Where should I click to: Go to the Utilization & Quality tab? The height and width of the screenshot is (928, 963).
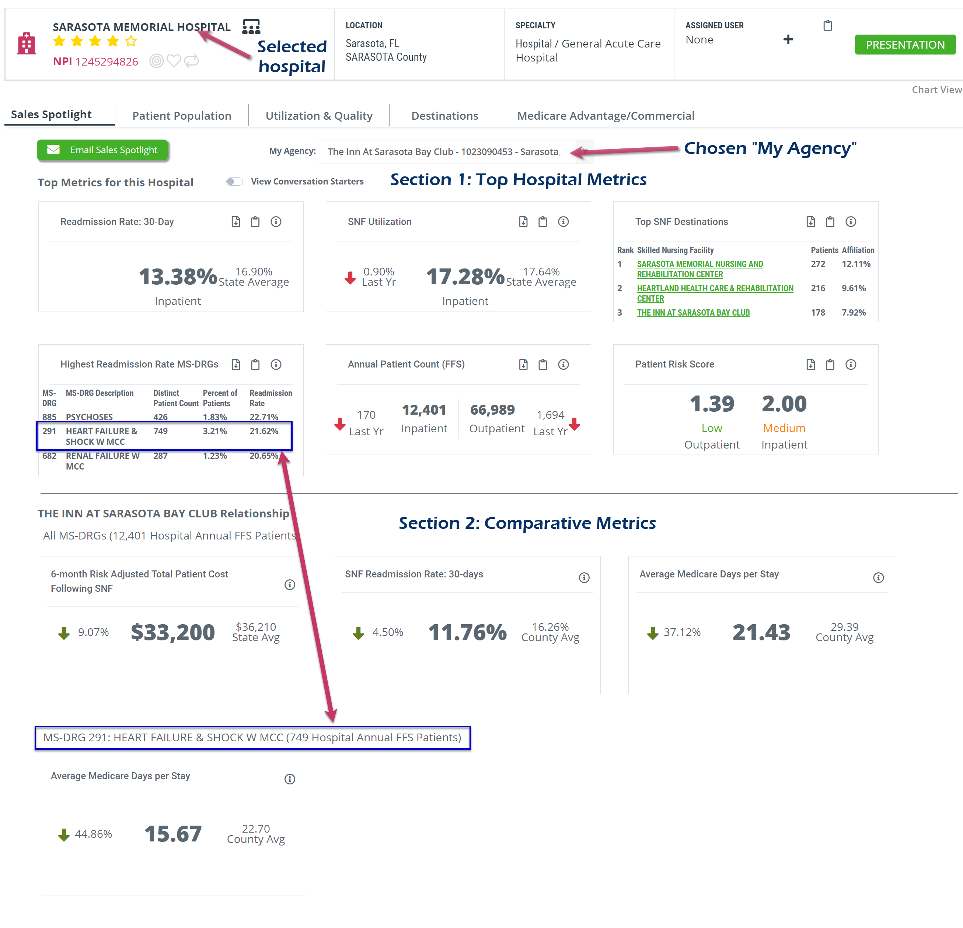319,116
